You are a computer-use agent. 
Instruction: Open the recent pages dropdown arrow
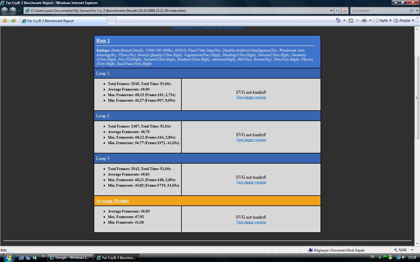19,11
